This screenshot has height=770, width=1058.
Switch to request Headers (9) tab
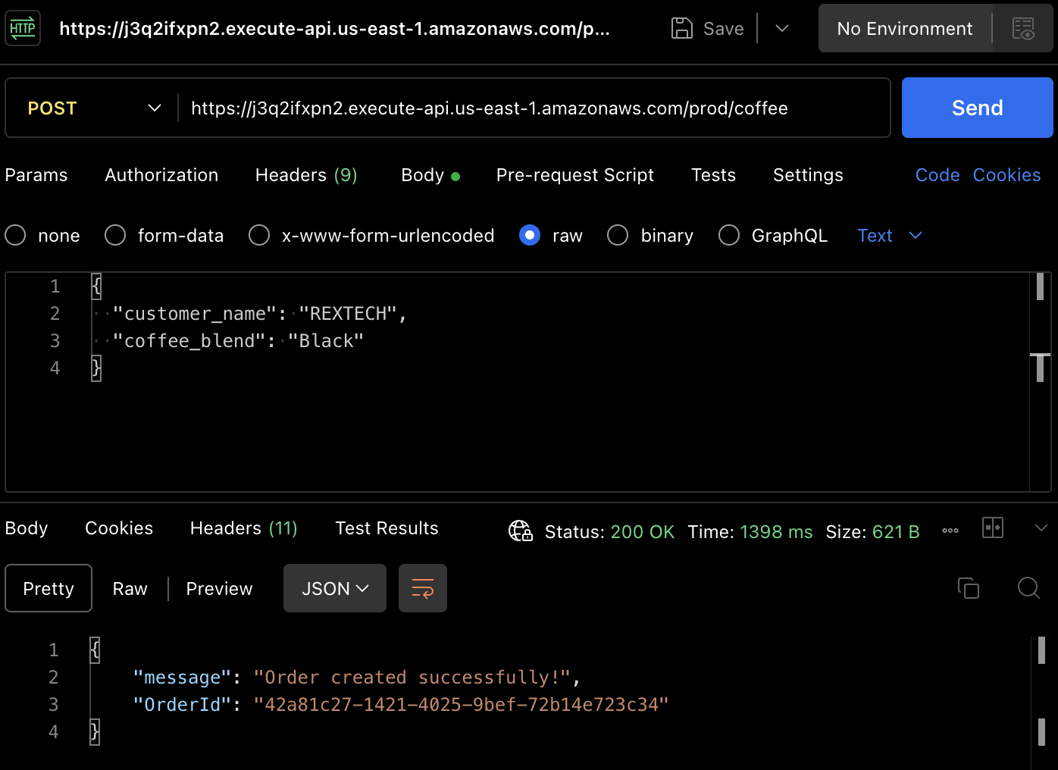point(306,175)
